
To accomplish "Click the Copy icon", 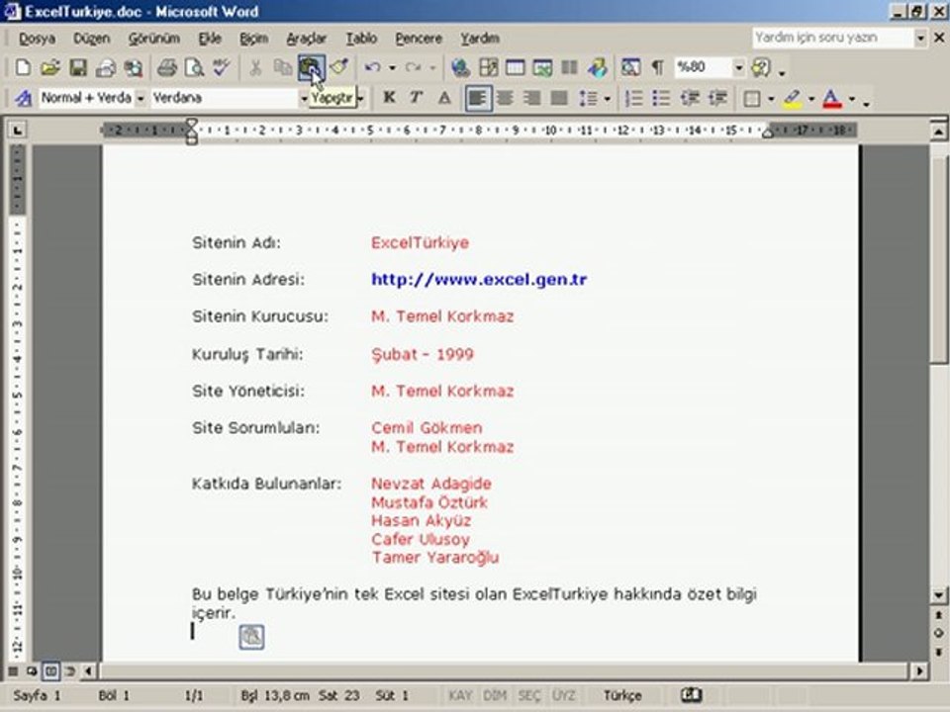I will pyautogui.click(x=283, y=67).
